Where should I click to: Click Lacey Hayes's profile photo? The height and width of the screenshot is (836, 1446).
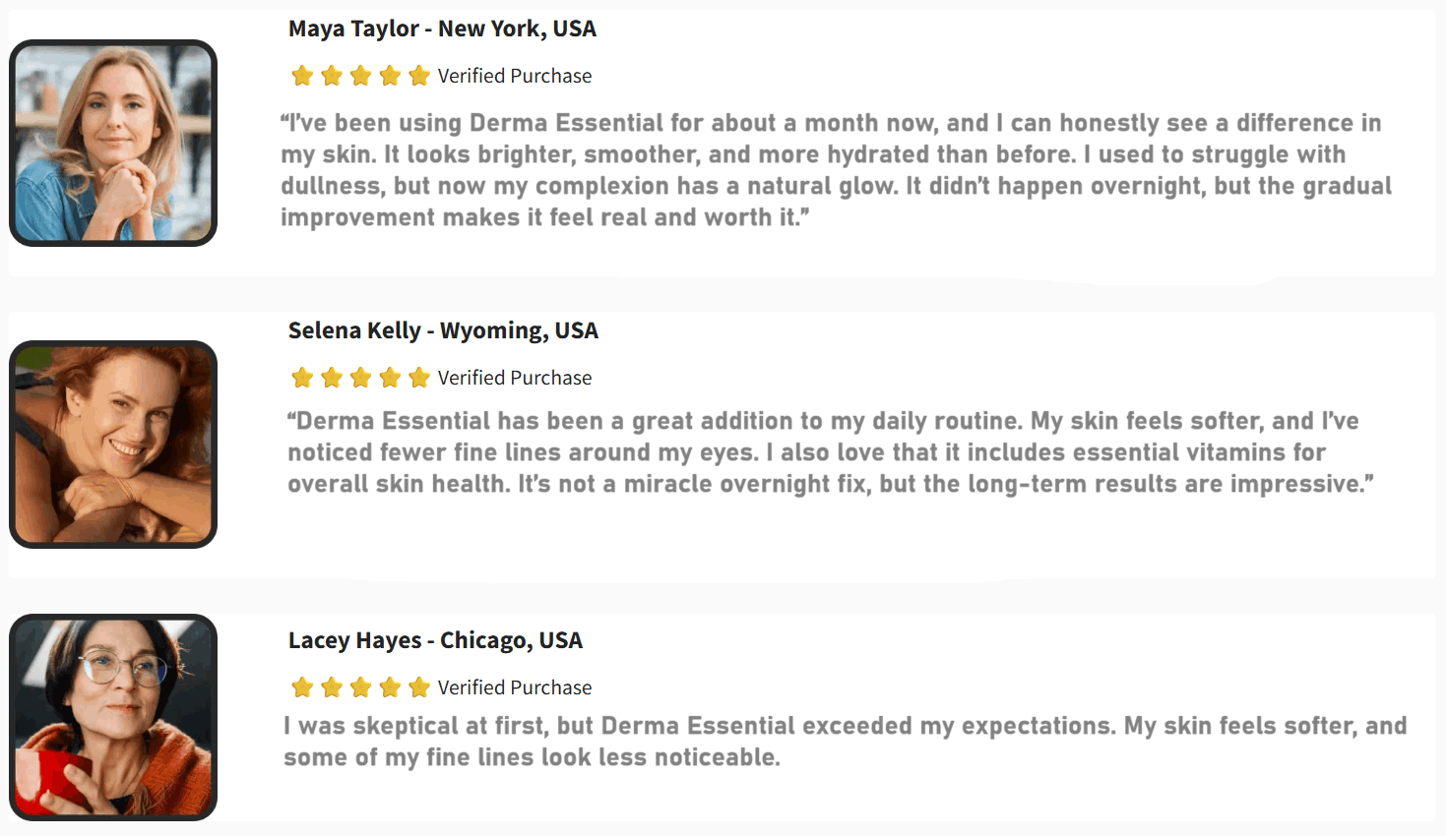(x=113, y=718)
